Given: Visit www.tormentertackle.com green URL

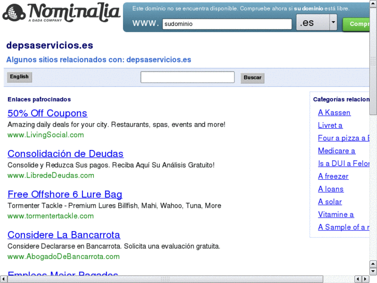Looking at the screenshot, I should click(50, 216).
